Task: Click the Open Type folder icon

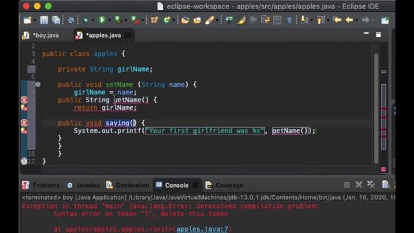Action: coord(185,20)
